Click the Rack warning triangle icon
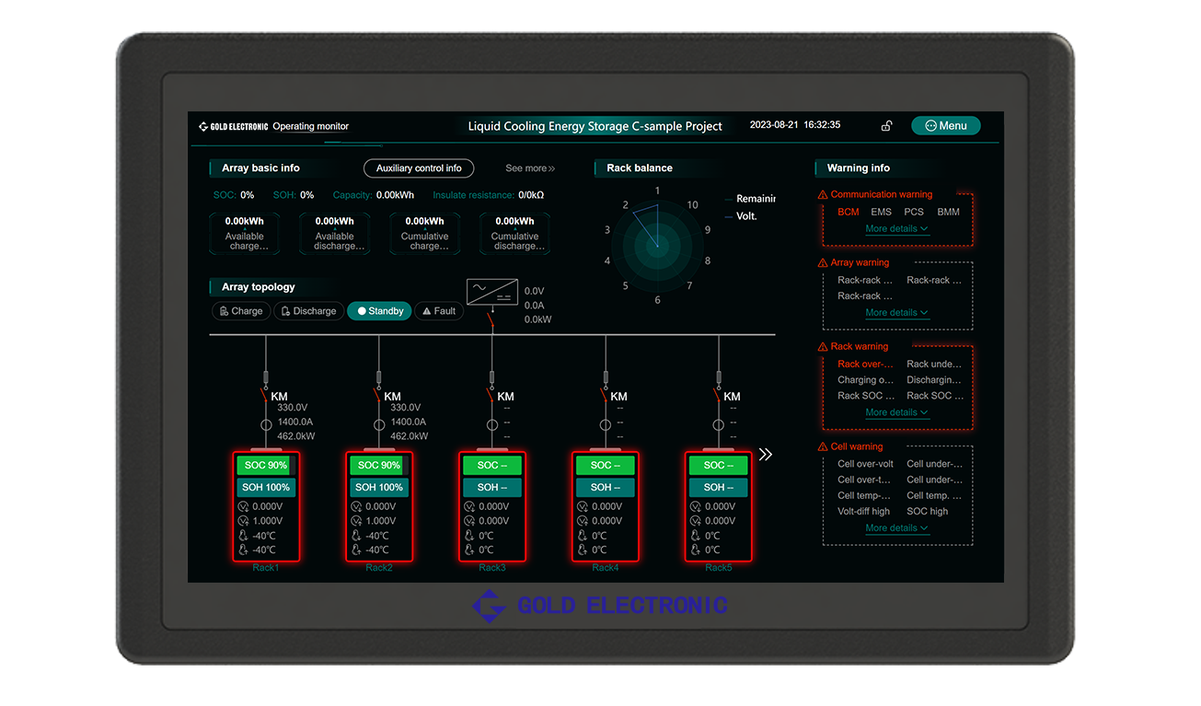 pyautogui.click(x=823, y=347)
